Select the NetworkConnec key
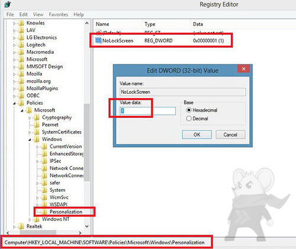The height and width of the screenshot is (249, 296). 66,176
